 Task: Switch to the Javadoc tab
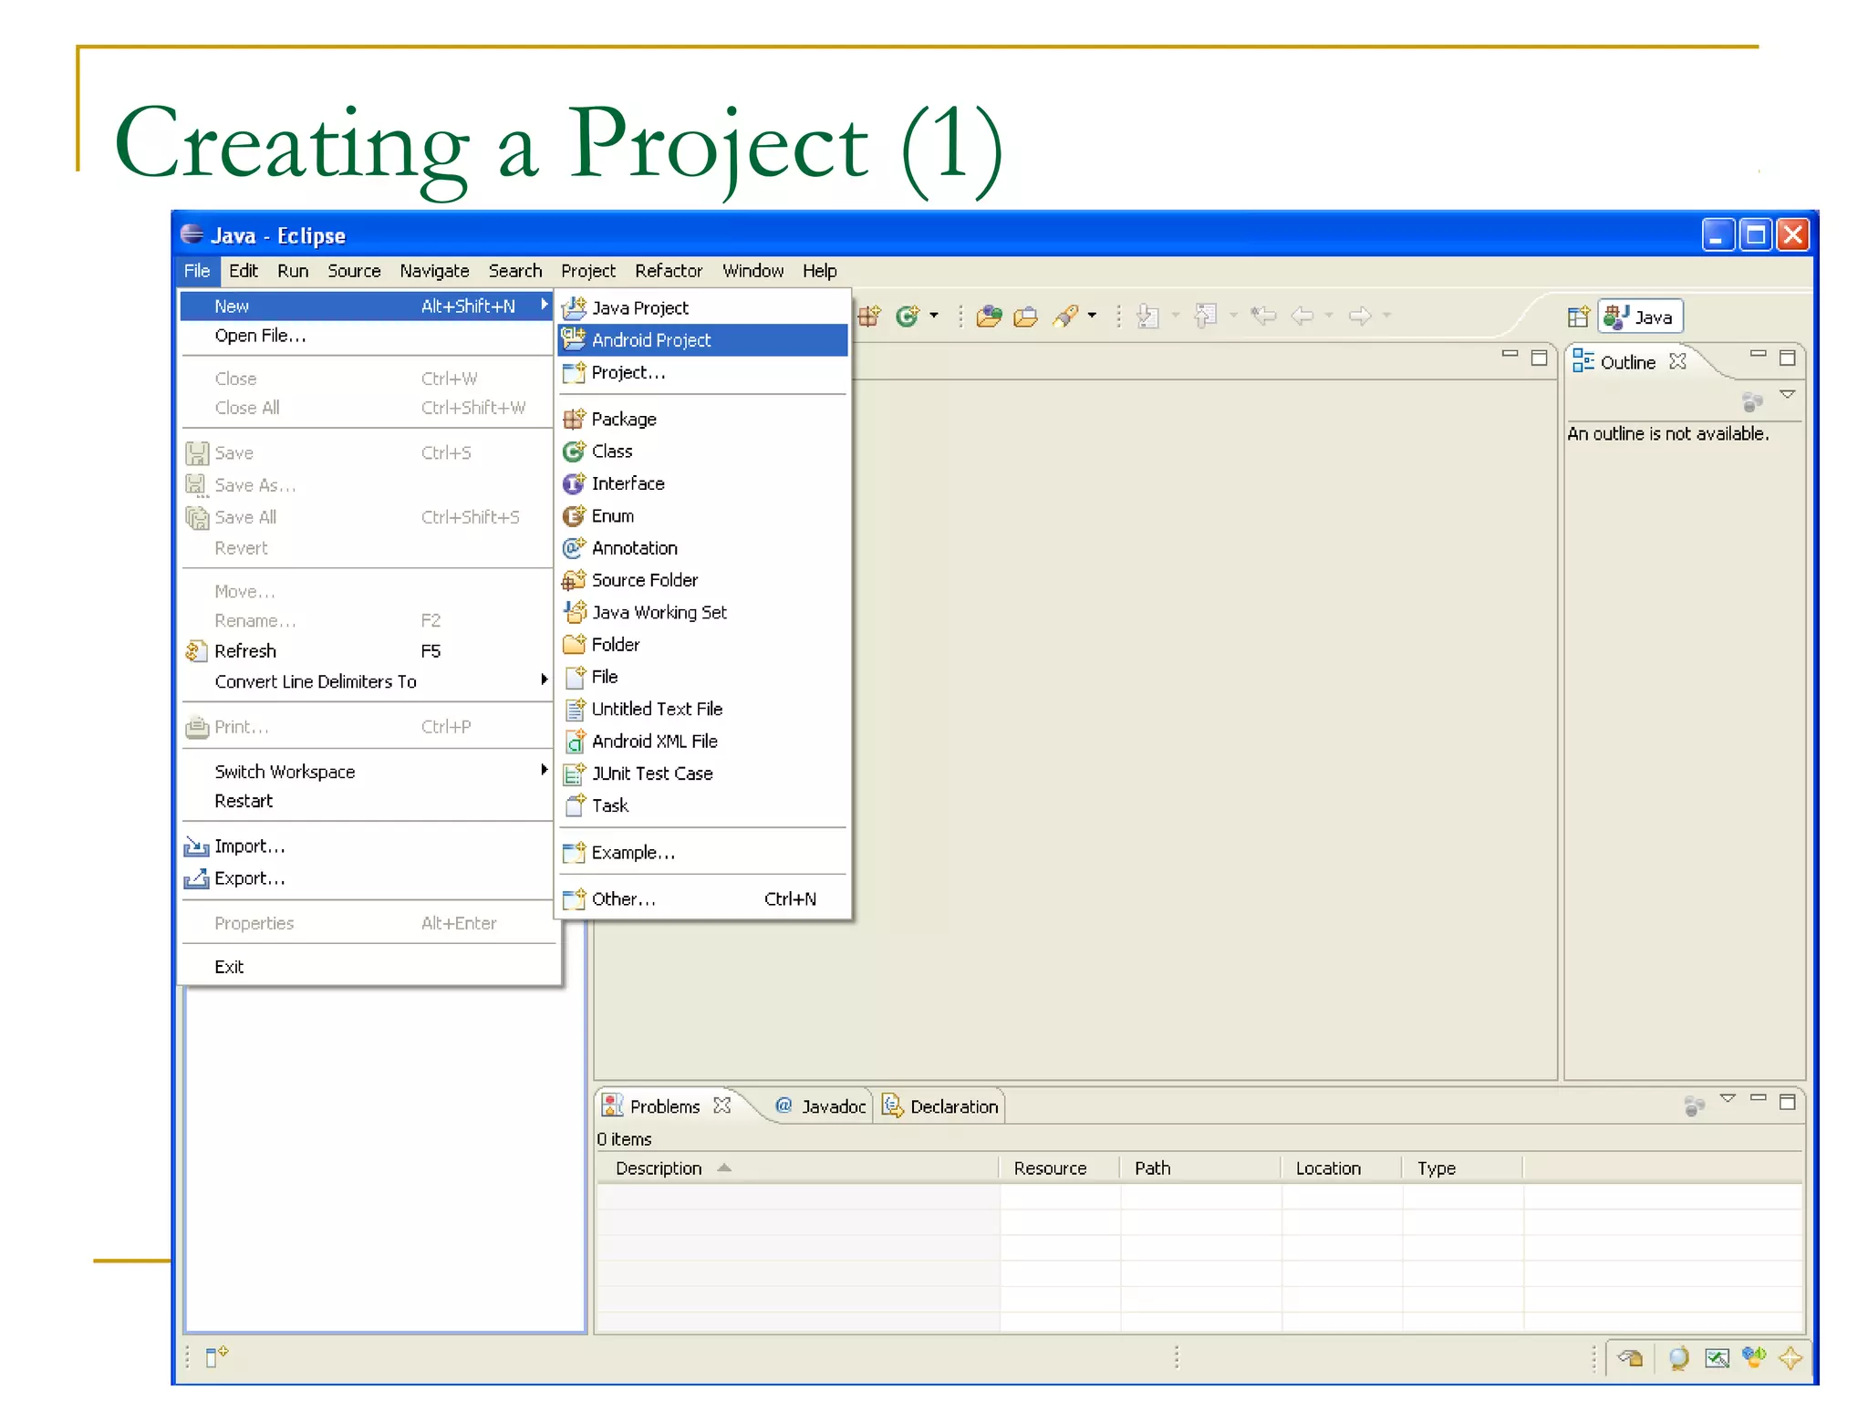click(820, 1106)
